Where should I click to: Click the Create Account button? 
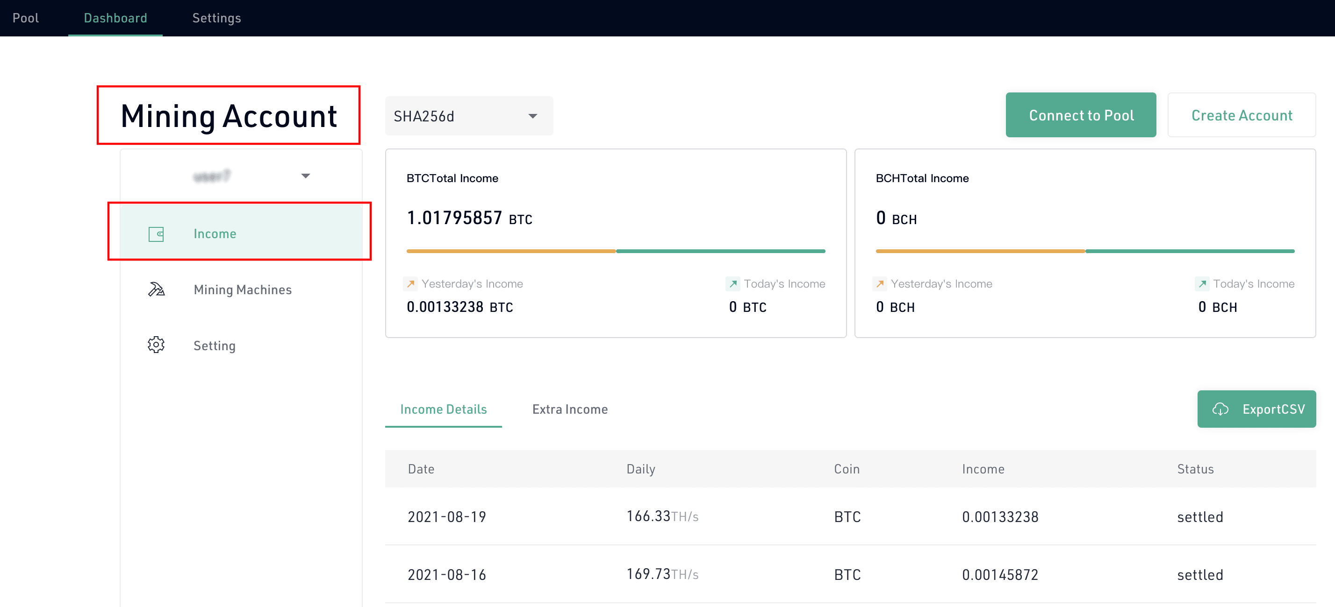(x=1241, y=115)
